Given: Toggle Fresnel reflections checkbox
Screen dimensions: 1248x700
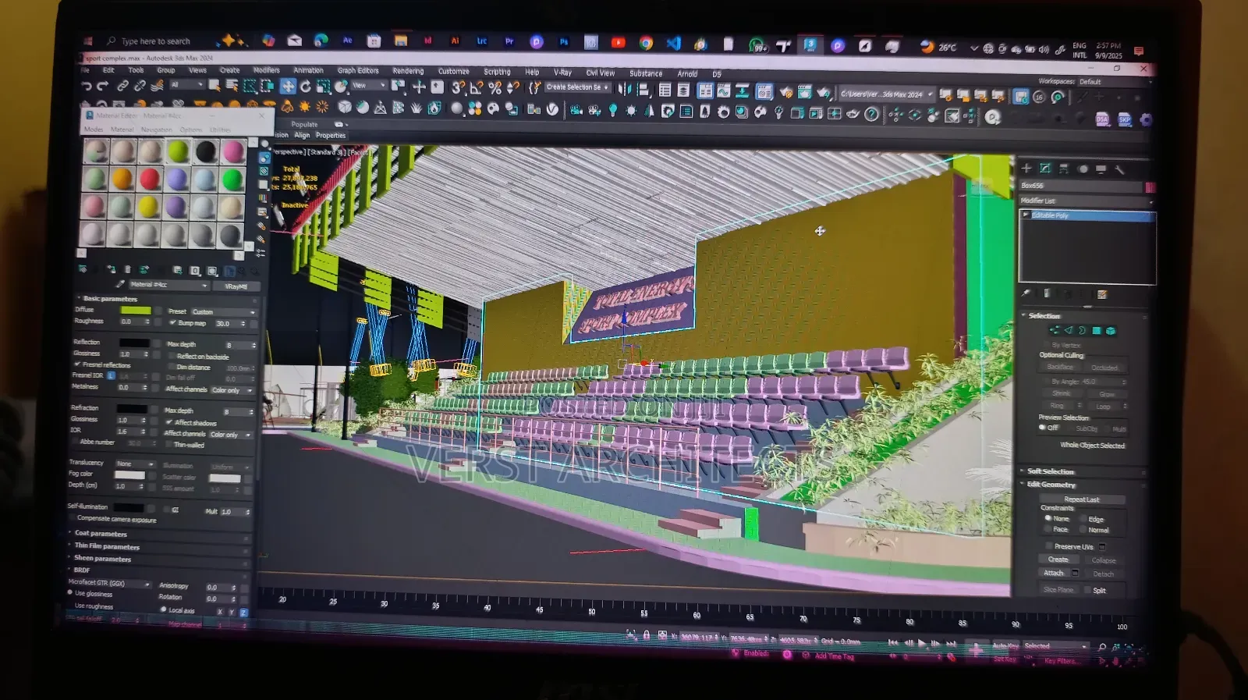Looking at the screenshot, I should 77,364.
